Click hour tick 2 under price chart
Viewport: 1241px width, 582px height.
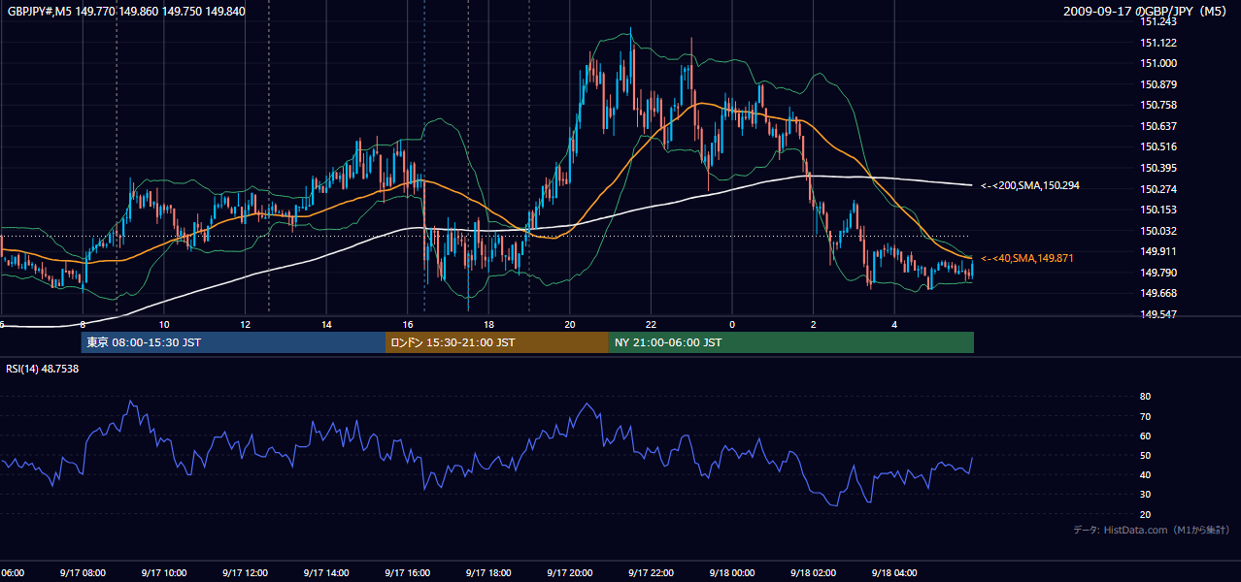814,325
